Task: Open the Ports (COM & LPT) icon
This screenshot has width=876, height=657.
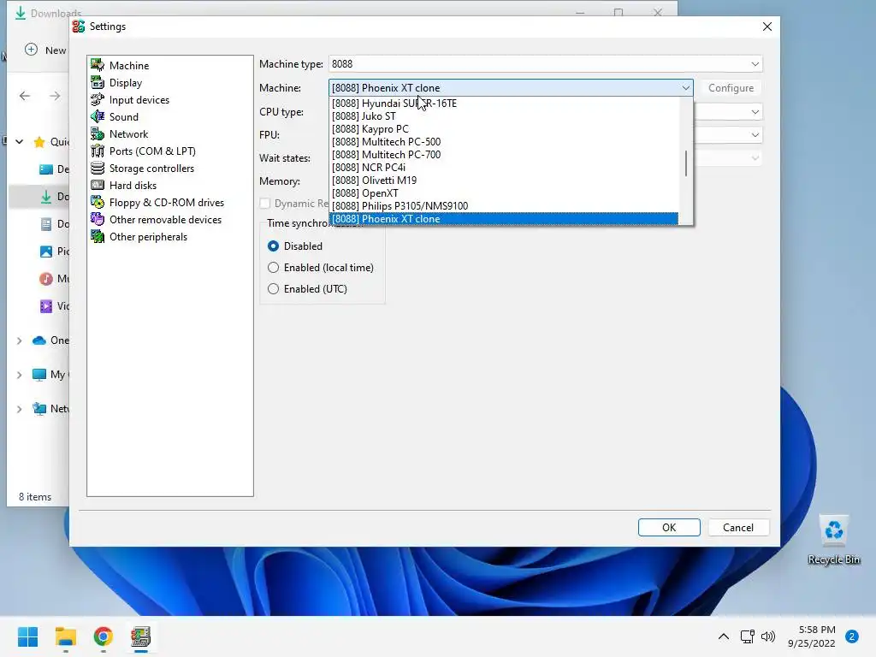Action: coord(98,151)
